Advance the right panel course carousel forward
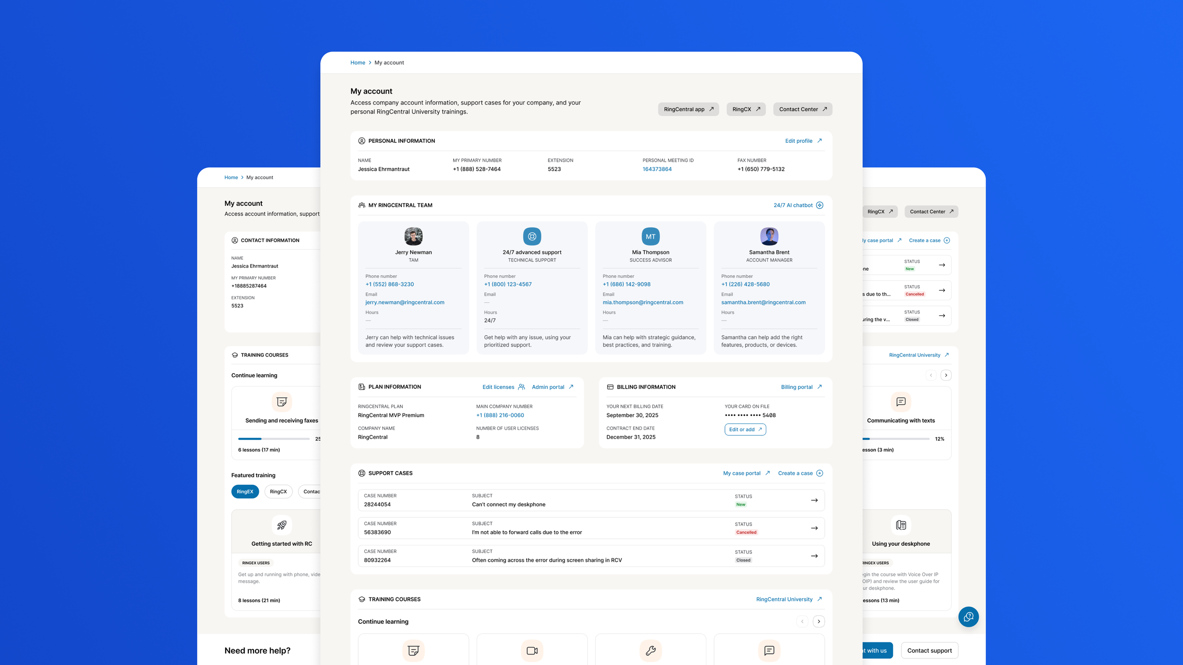The image size is (1183, 665). tap(946, 375)
